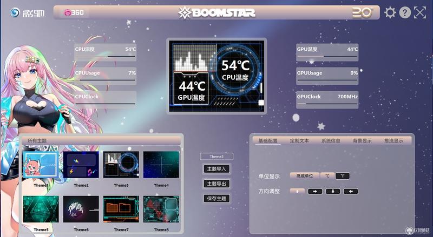Open help with the question mark icon
The image size is (433, 237).
click(x=405, y=12)
